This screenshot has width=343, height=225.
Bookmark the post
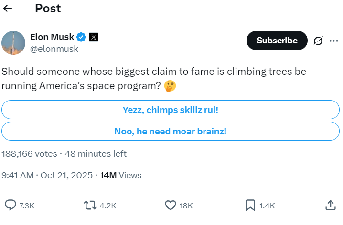250,205
